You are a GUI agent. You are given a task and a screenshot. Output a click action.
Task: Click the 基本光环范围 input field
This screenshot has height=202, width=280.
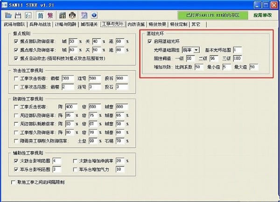pyautogui.click(x=238, y=50)
